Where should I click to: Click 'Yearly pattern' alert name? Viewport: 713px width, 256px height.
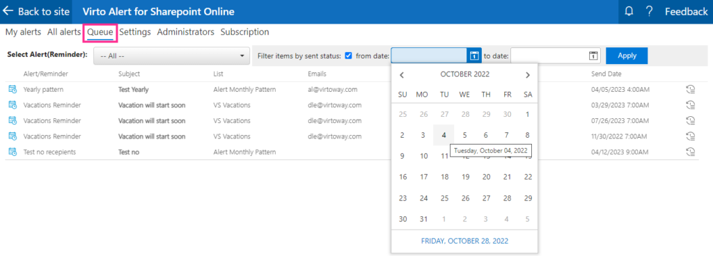click(43, 90)
